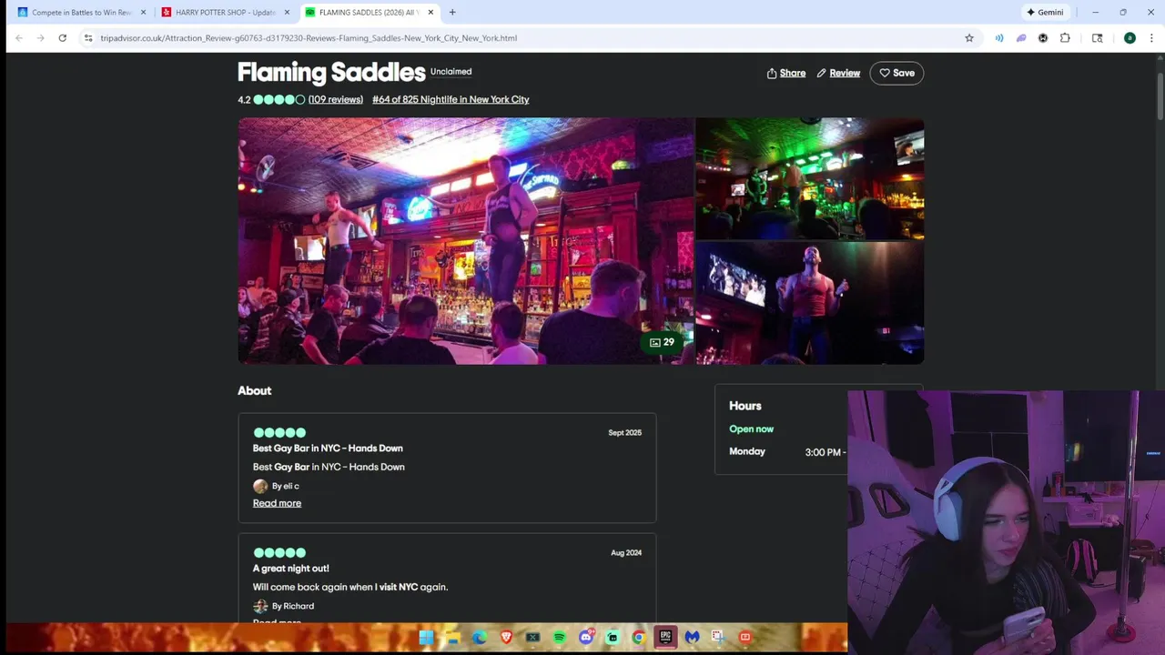
Task: Click the browser forward arrow
Action: click(40, 38)
